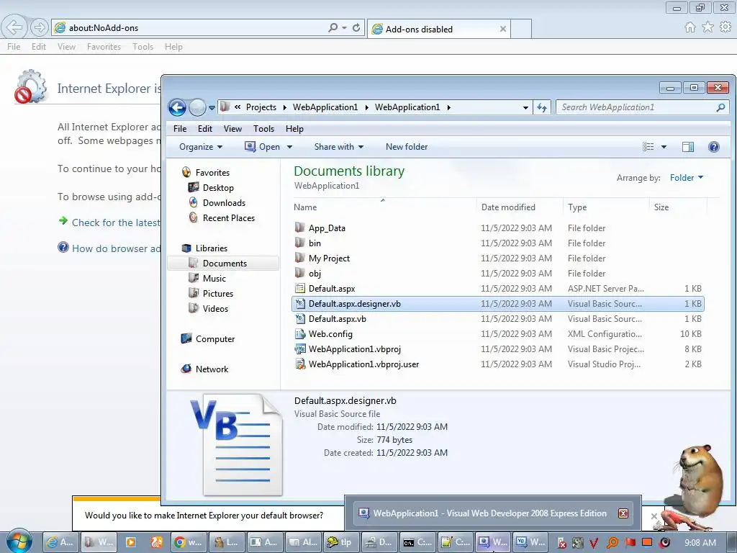Click the WebApplication1.vbproj.user file icon
Viewport: 737px width, 553px height.
(300, 364)
